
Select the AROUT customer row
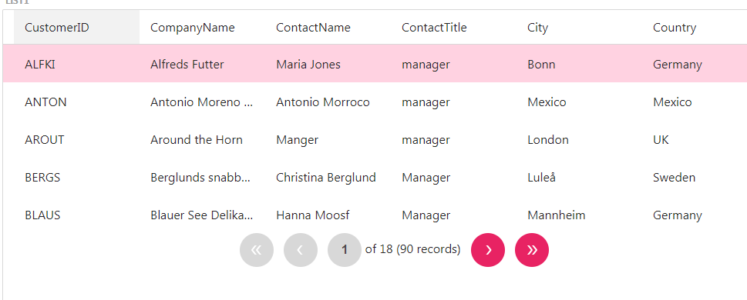point(375,140)
